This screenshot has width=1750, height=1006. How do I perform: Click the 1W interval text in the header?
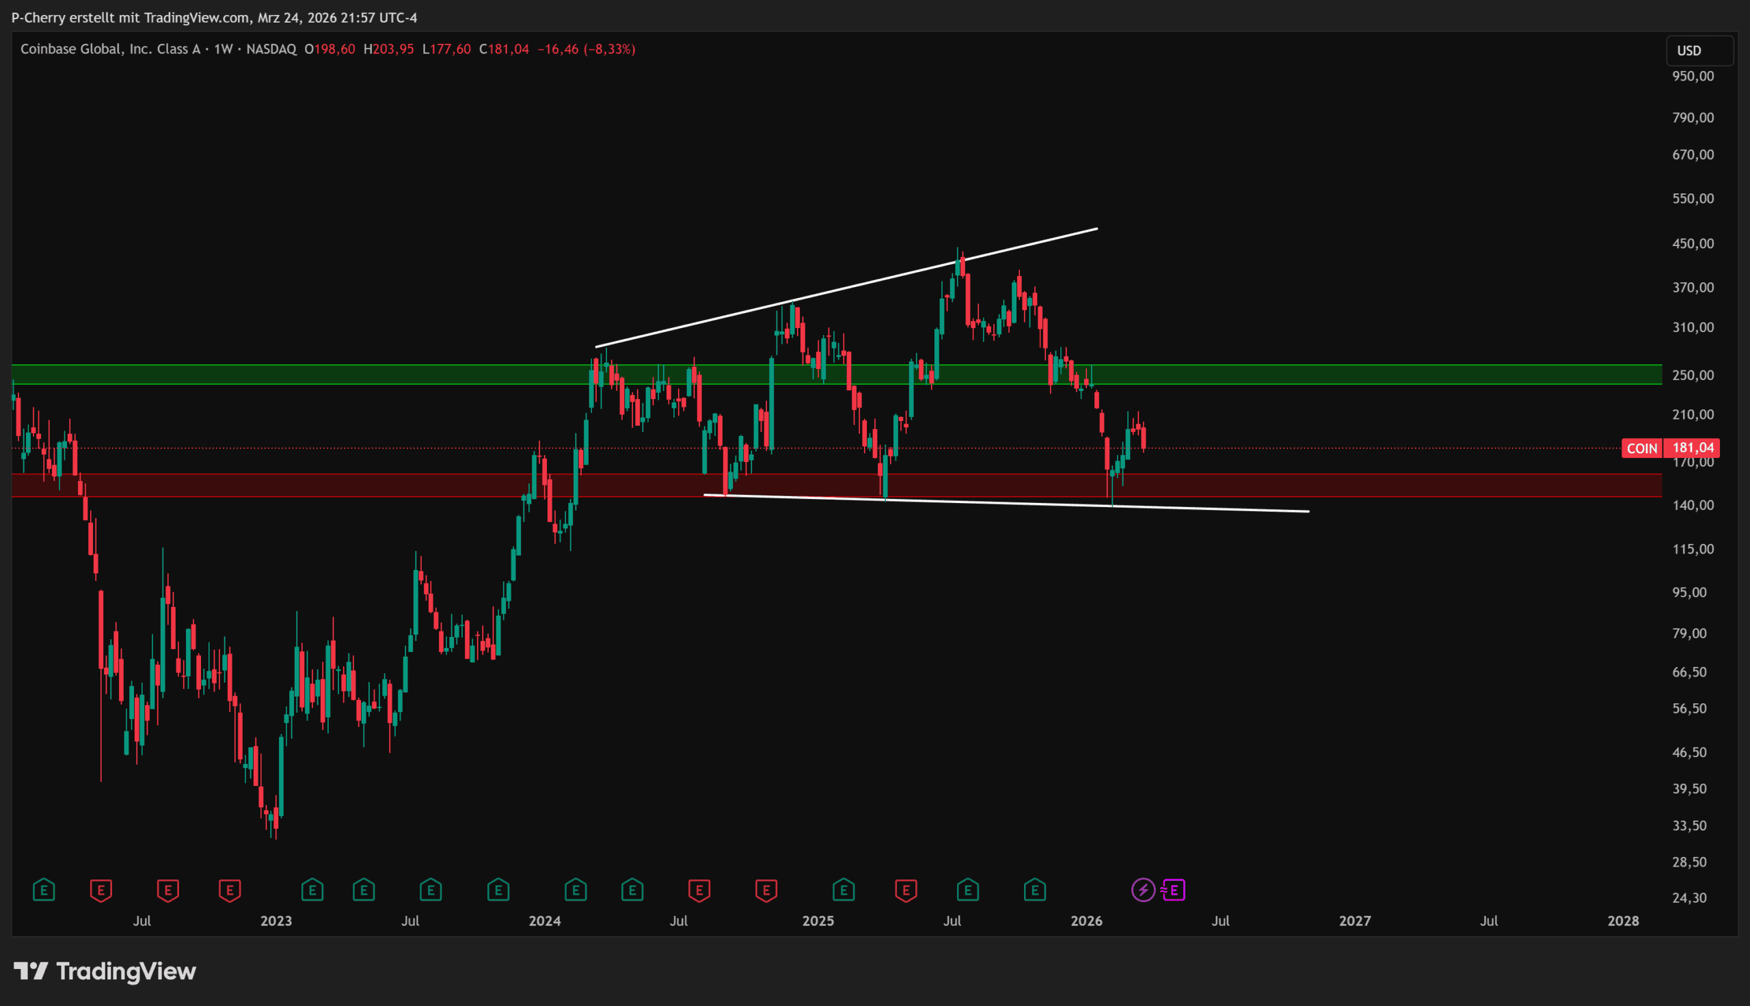[x=222, y=49]
